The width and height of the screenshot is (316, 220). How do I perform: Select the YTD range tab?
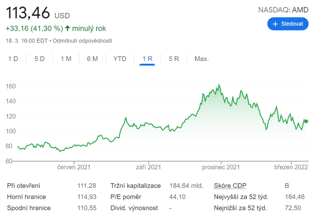[x=120, y=59]
